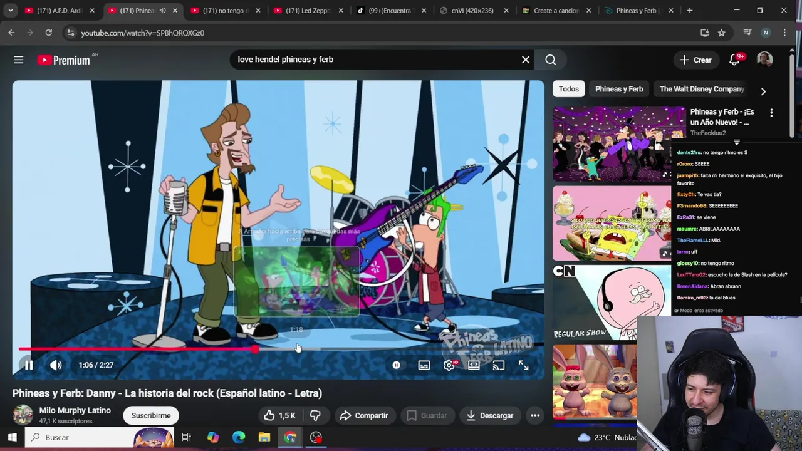Select the Todos filter chip
802x451 pixels.
coord(569,89)
